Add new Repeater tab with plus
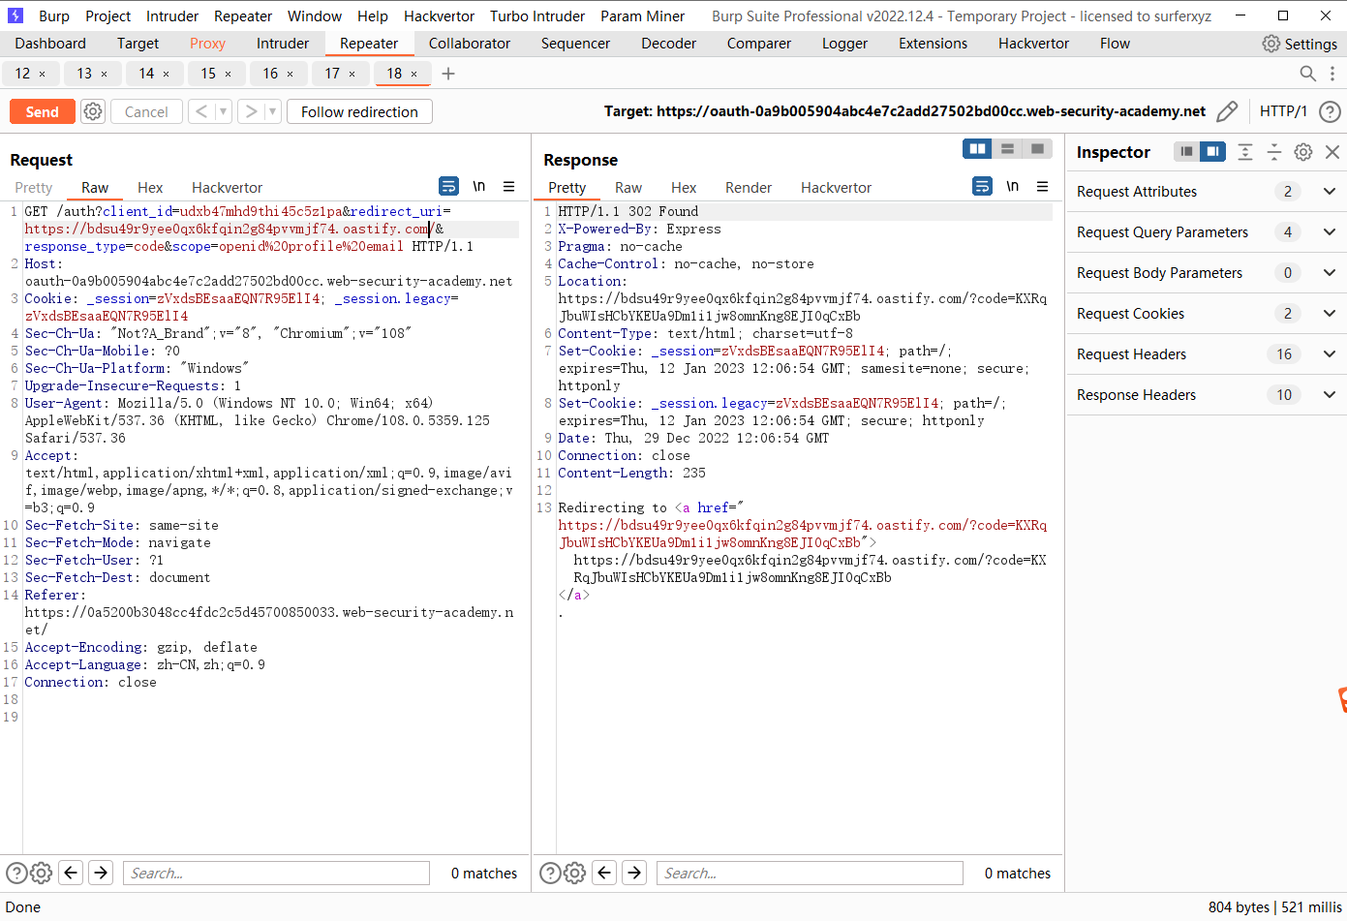The image size is (1347, 921). (448, 74)
